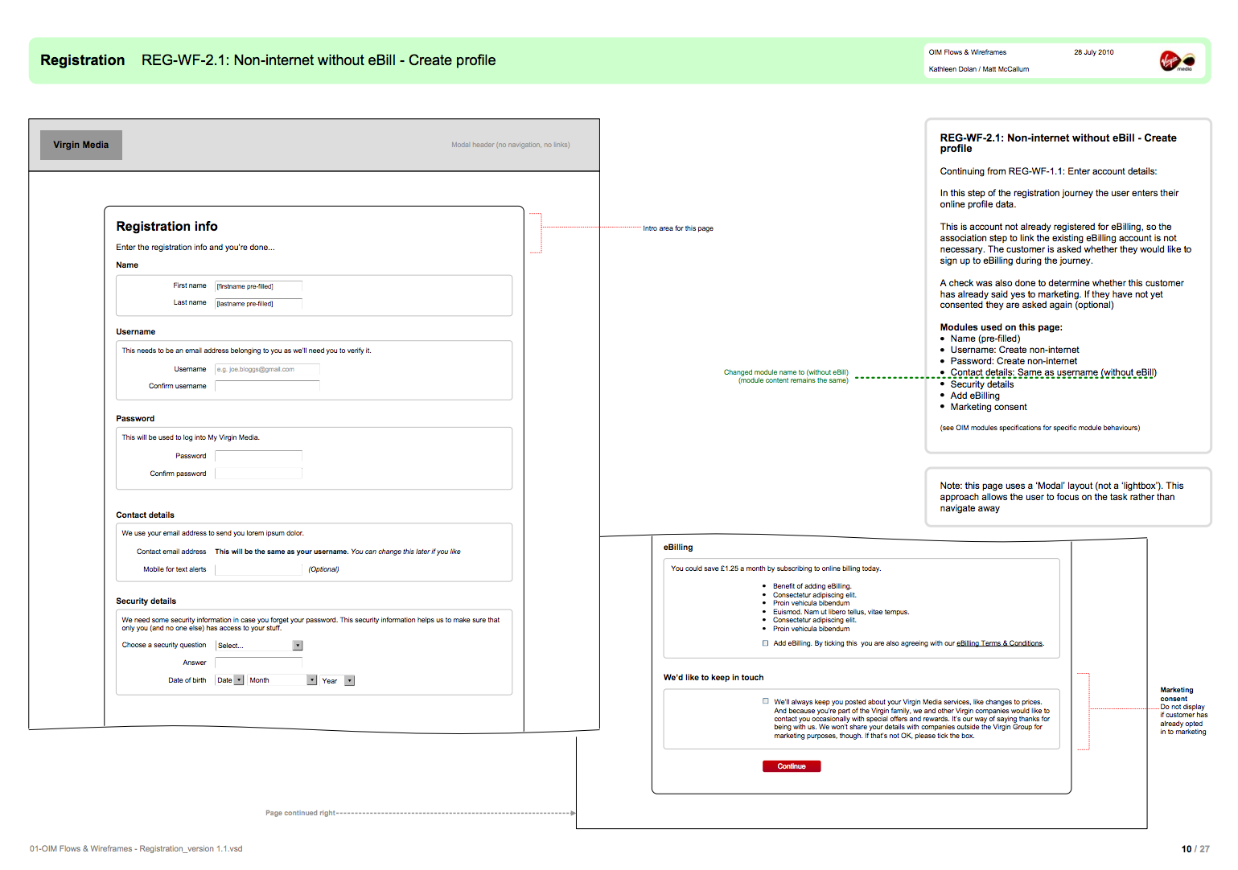This screenshot has width=1238, height=870.
Task: Click the Confirm password field
Action: coord(258,474)
